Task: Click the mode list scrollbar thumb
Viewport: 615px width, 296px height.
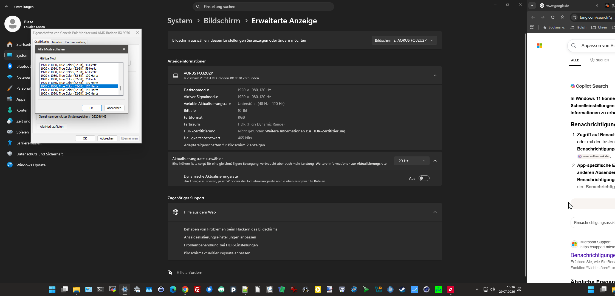Action: point(121,89)
